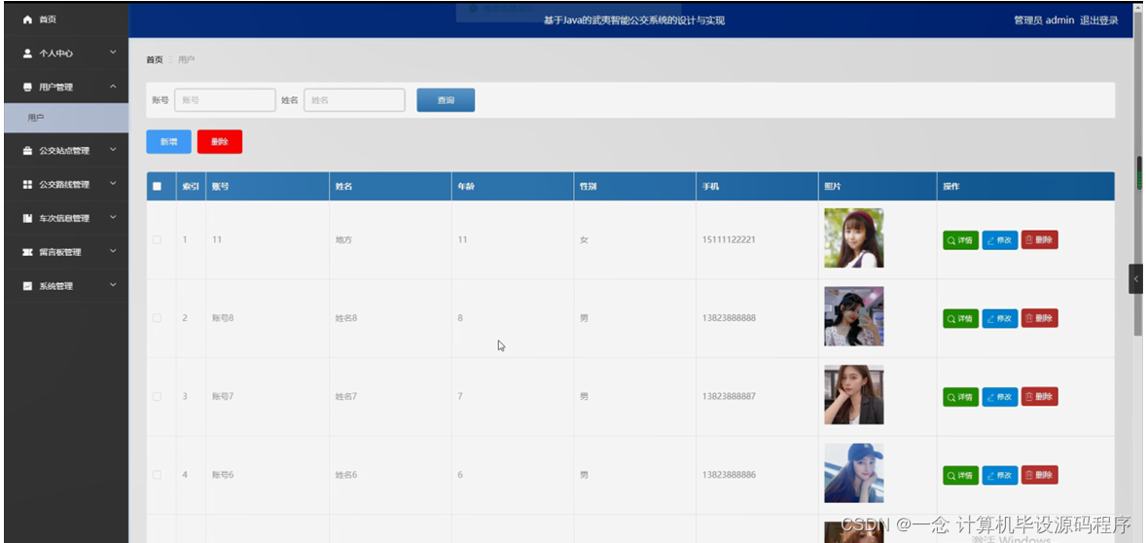The image size is (1146, 543).
Task: Open the 车次信息管理 menu label
Action: click(64, 218)
